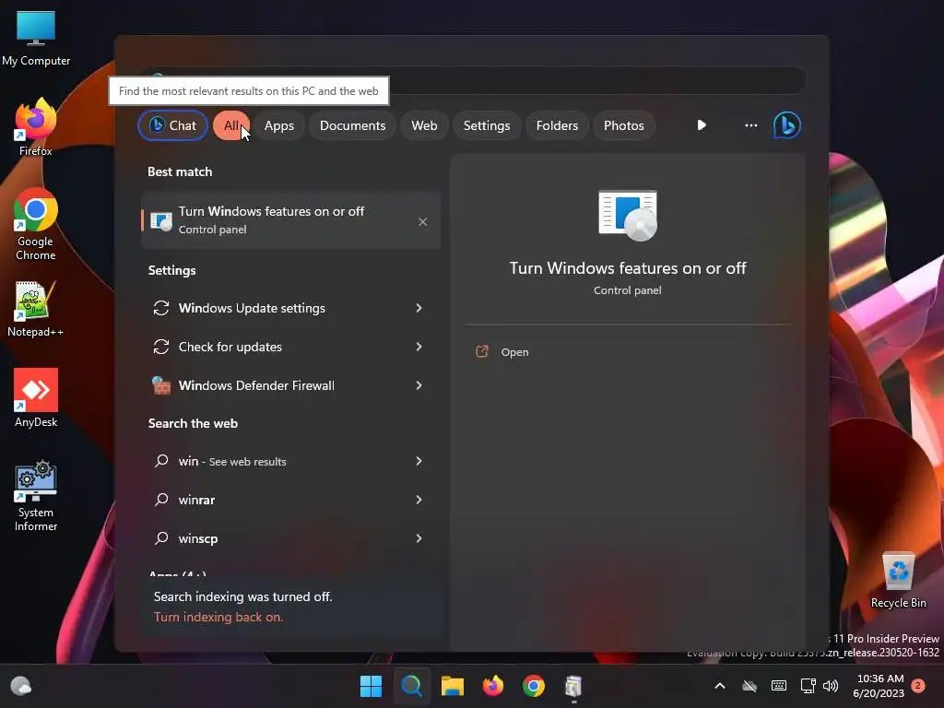Switch to the Apps filter
This screenshot has height=708, width=944.
[x=278, y=125]
